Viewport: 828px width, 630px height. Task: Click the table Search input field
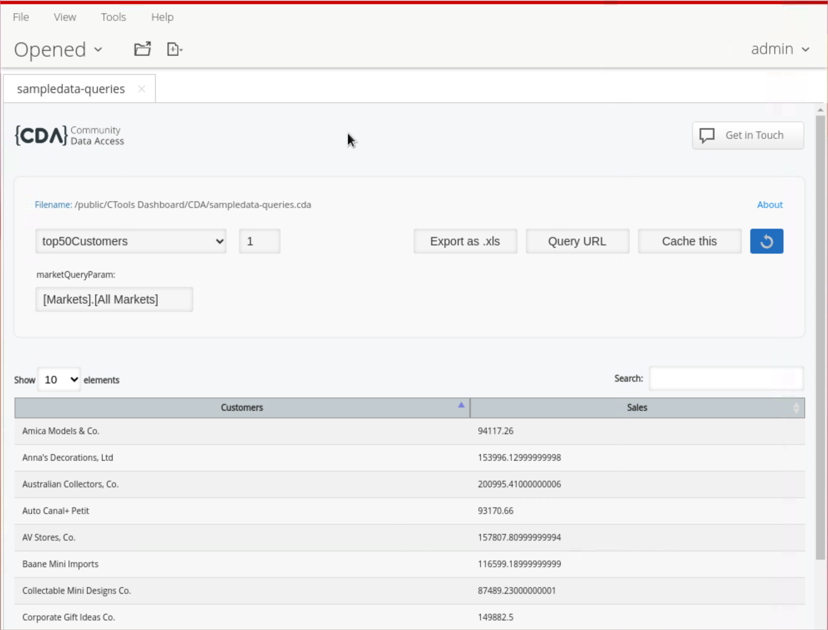click(726, 378)
